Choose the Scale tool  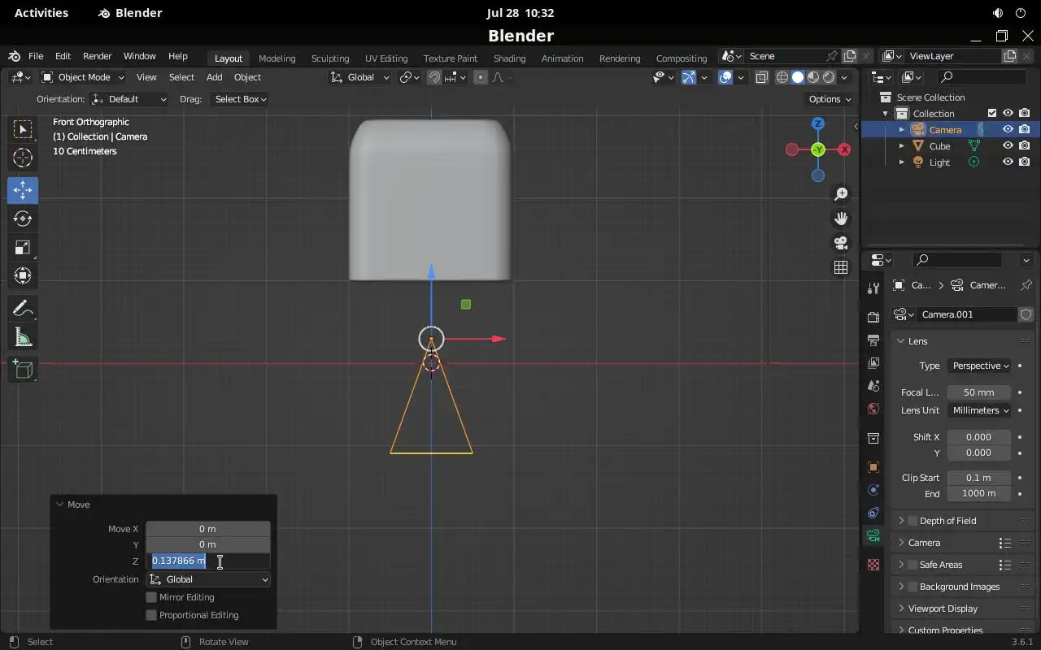click(x=23, y=247)
